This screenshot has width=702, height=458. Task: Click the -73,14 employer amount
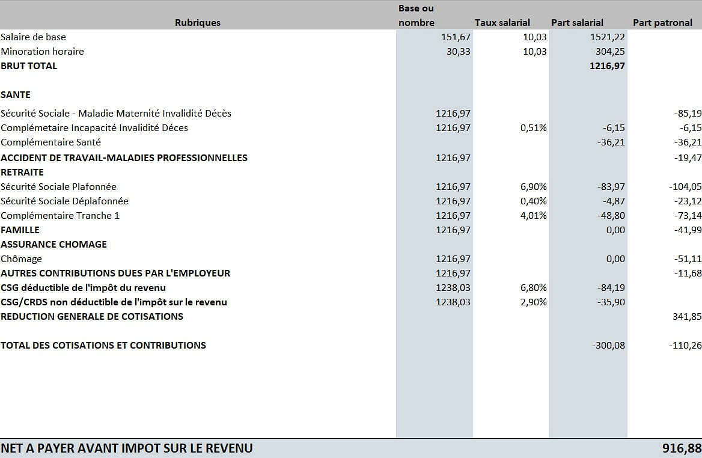tap(688, 216)
